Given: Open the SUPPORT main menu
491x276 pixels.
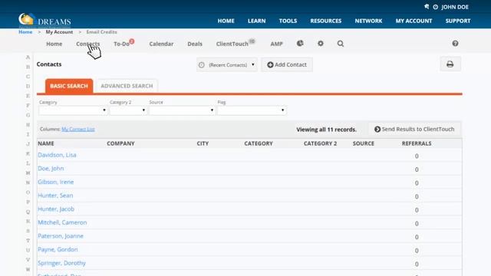Looking at the screenshot, I should (458, 21).
